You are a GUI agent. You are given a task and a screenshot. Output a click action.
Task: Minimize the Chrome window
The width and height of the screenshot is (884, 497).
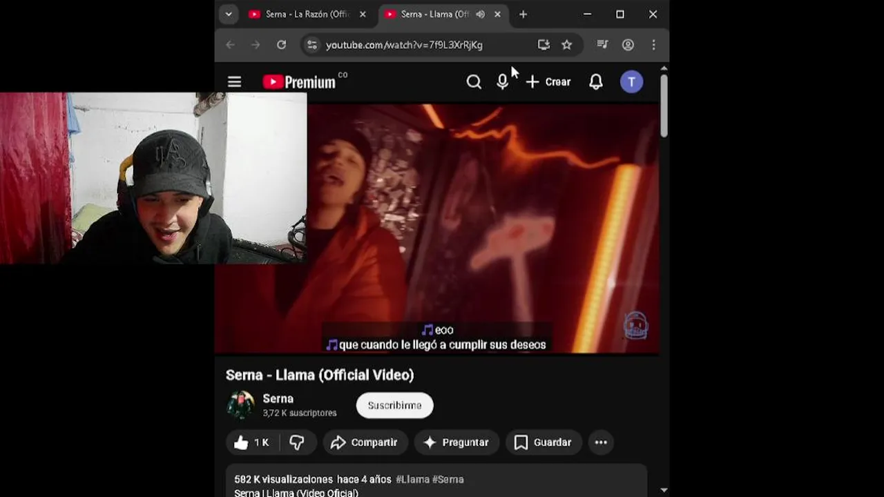click(x=587, y=14)
